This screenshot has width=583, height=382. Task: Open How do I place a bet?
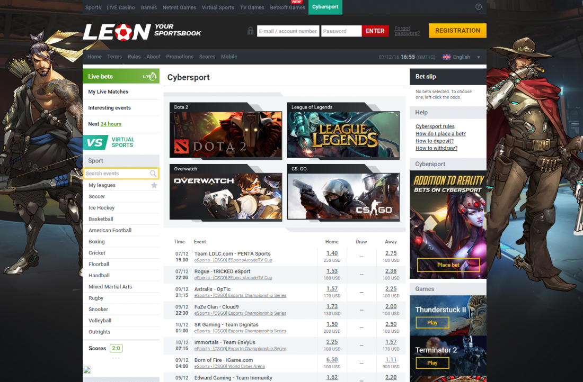point(440,134)
